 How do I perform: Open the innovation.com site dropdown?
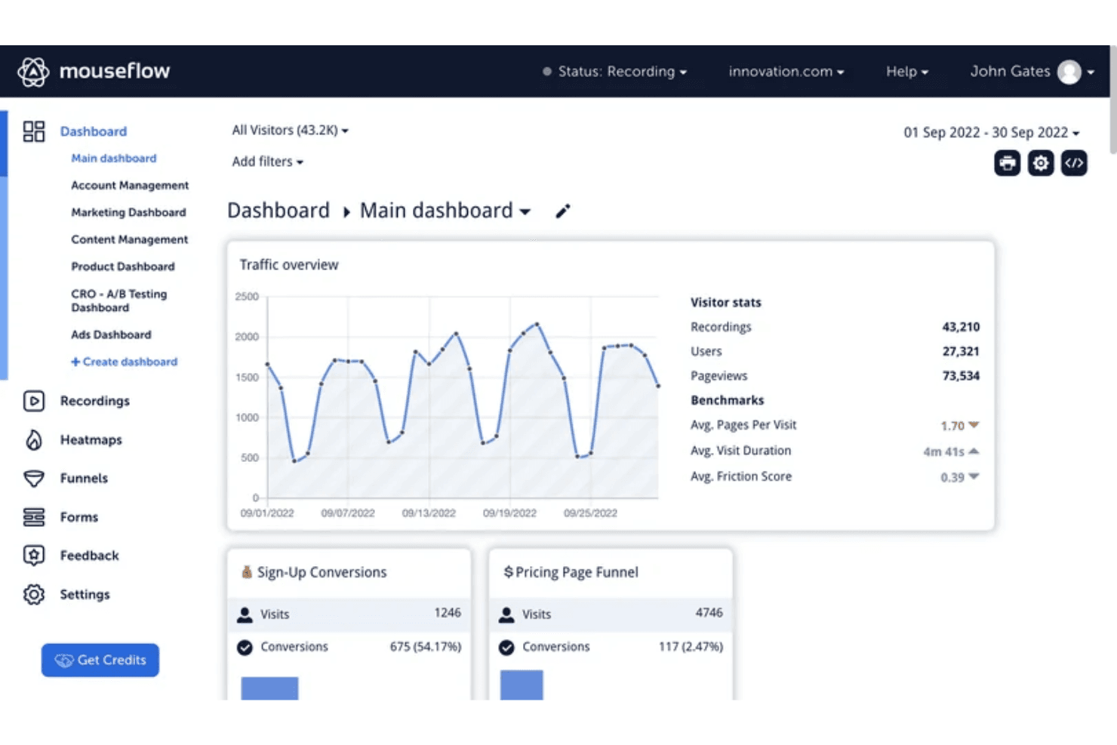pyautogui.click(x=786, y=72)
